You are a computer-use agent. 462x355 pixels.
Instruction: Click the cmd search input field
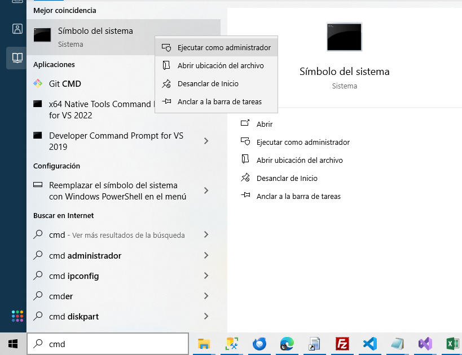pyautogui.click(x=108, y=344)
